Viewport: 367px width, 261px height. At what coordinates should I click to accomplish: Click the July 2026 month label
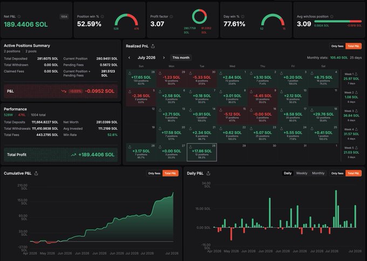pos(146,58)
